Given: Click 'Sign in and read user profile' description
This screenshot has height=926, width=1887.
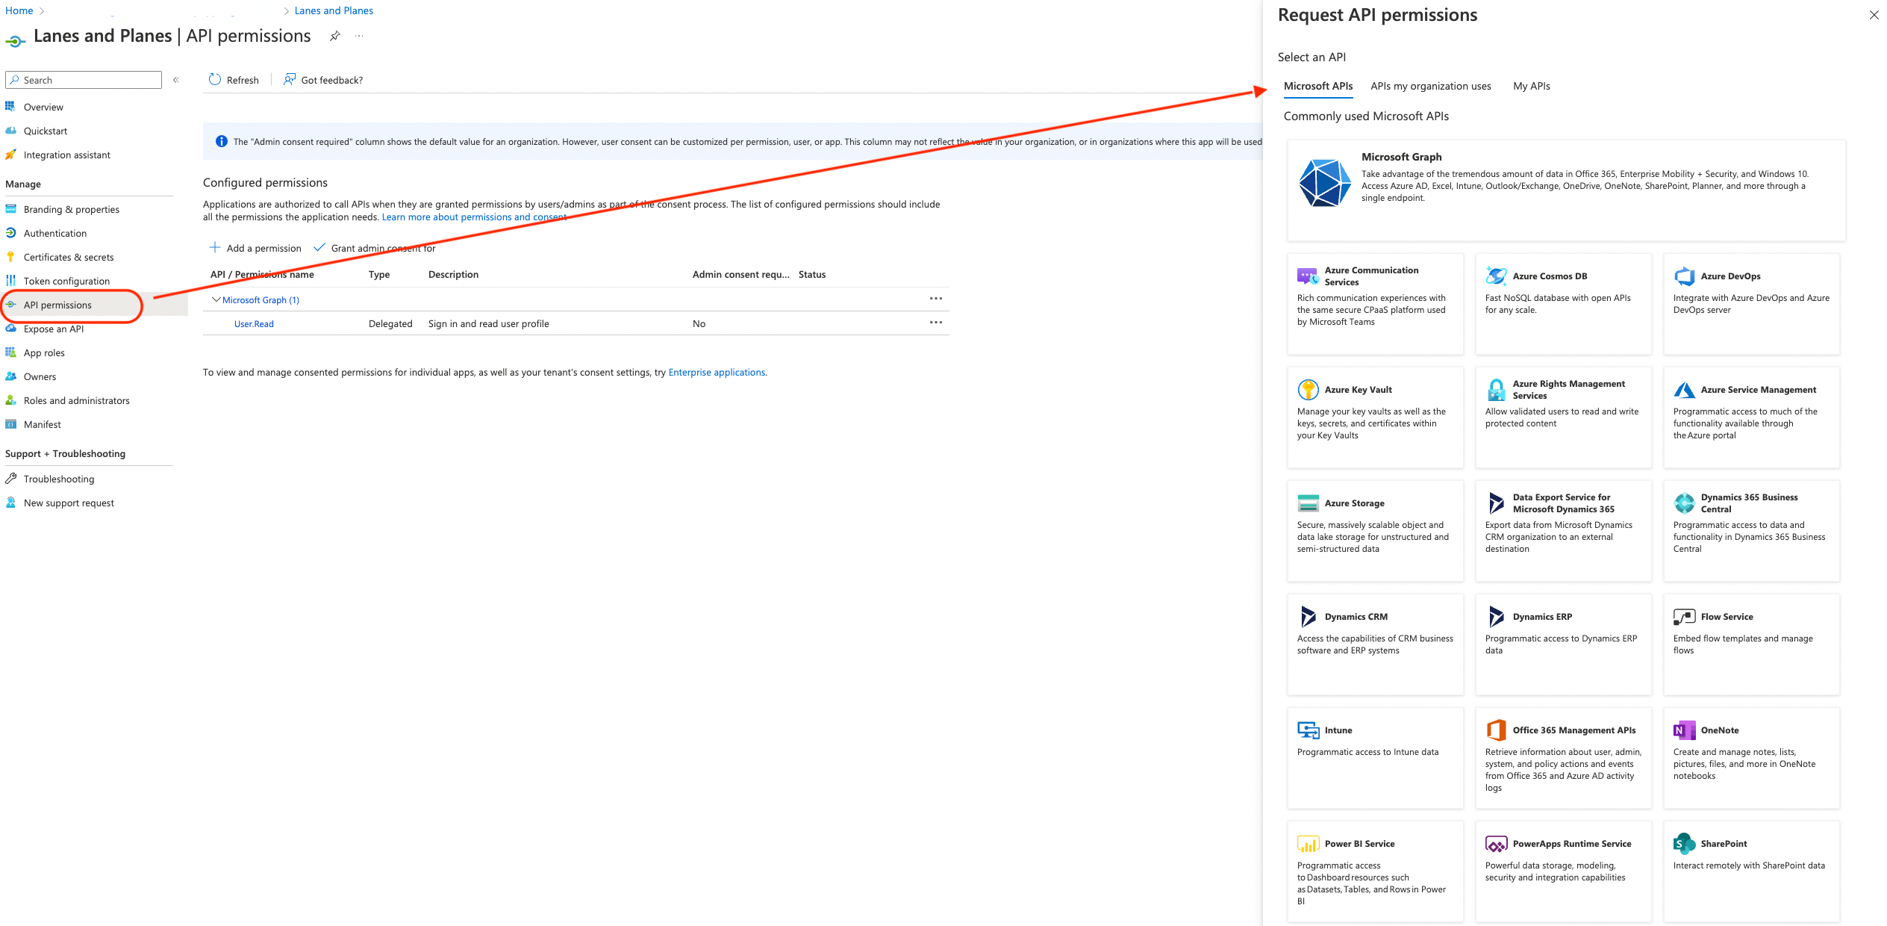Looking at the screenshot, I should [x=488, y=324].
